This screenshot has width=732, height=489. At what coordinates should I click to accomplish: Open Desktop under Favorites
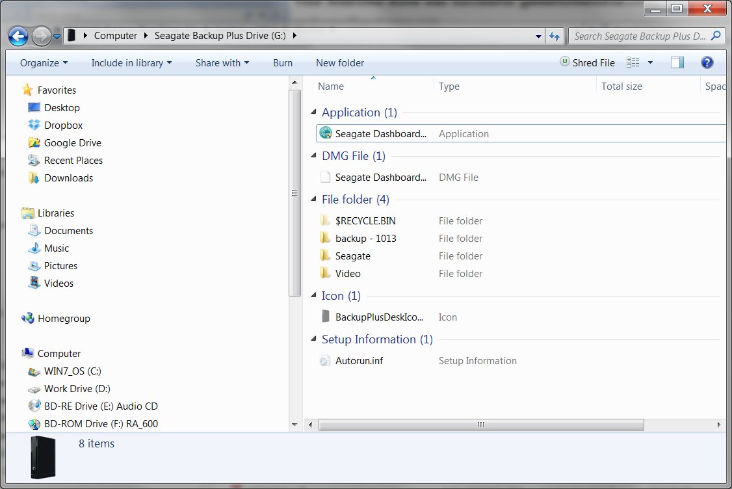54,107
